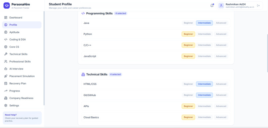Choose Beginner for C/C++
Screen dimensions: 268x128
[188, 45]
